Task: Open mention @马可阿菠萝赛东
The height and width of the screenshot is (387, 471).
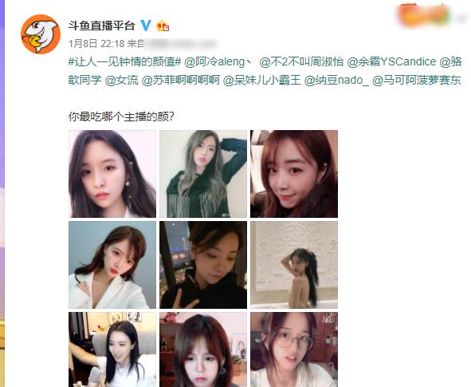Action: click(x=417, y=81)
